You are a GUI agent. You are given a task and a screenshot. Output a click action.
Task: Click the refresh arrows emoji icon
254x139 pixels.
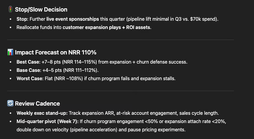point(10,103)
